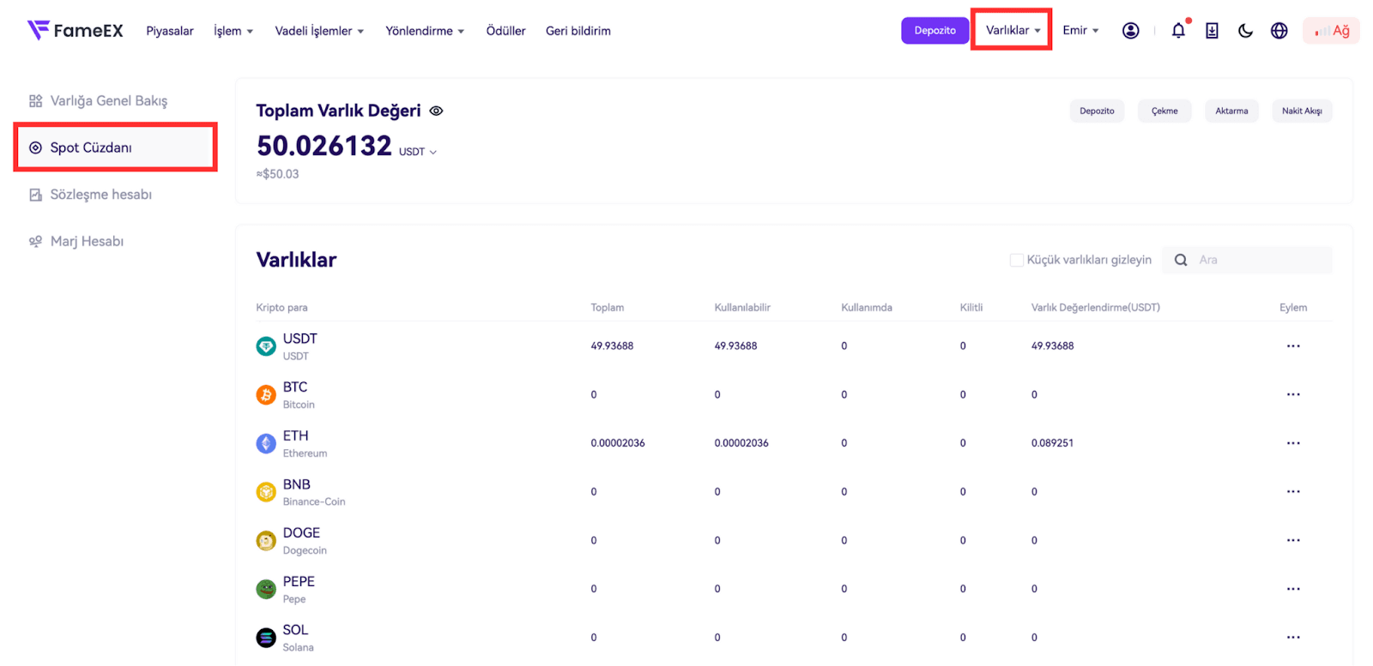
Task: Open the notifications bell
Action: point(1179,31)
